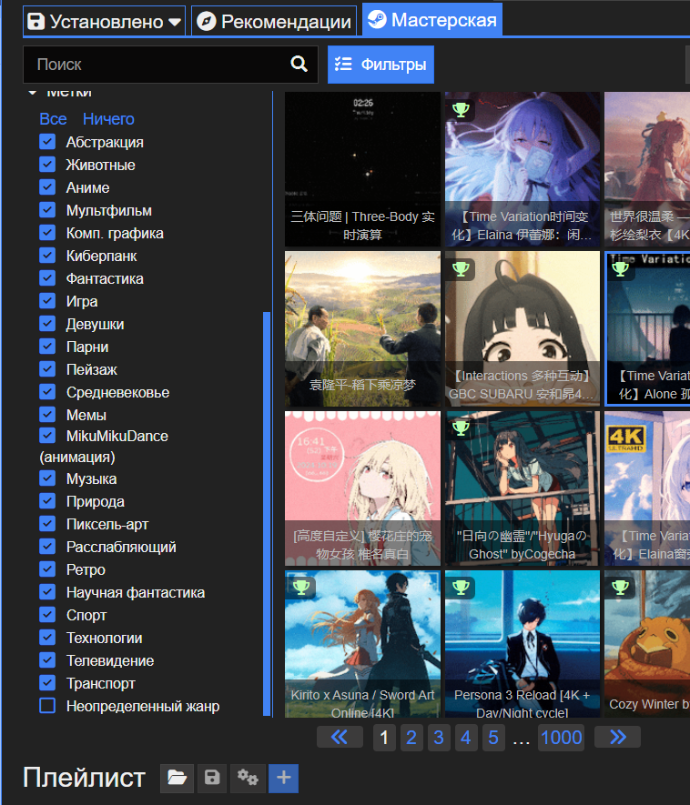This screenshot has height=805, width=690.
Task: Open Three-Body wallpaper thumbnail
Action: coord(362,169)
